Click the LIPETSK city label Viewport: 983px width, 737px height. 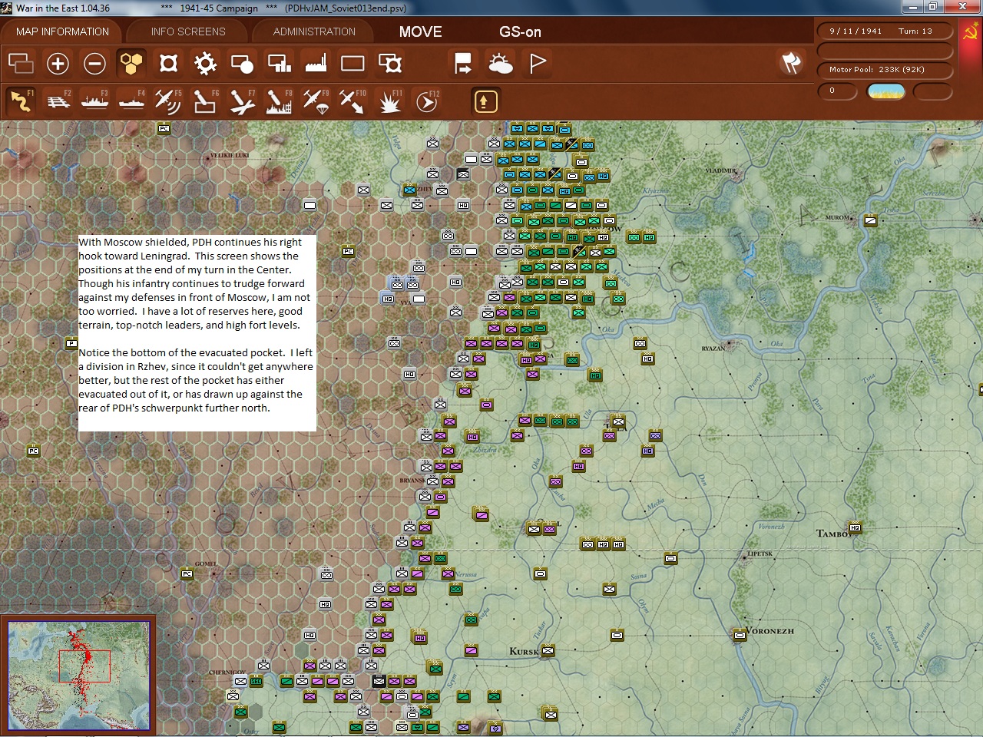click(x=760, y=554)
